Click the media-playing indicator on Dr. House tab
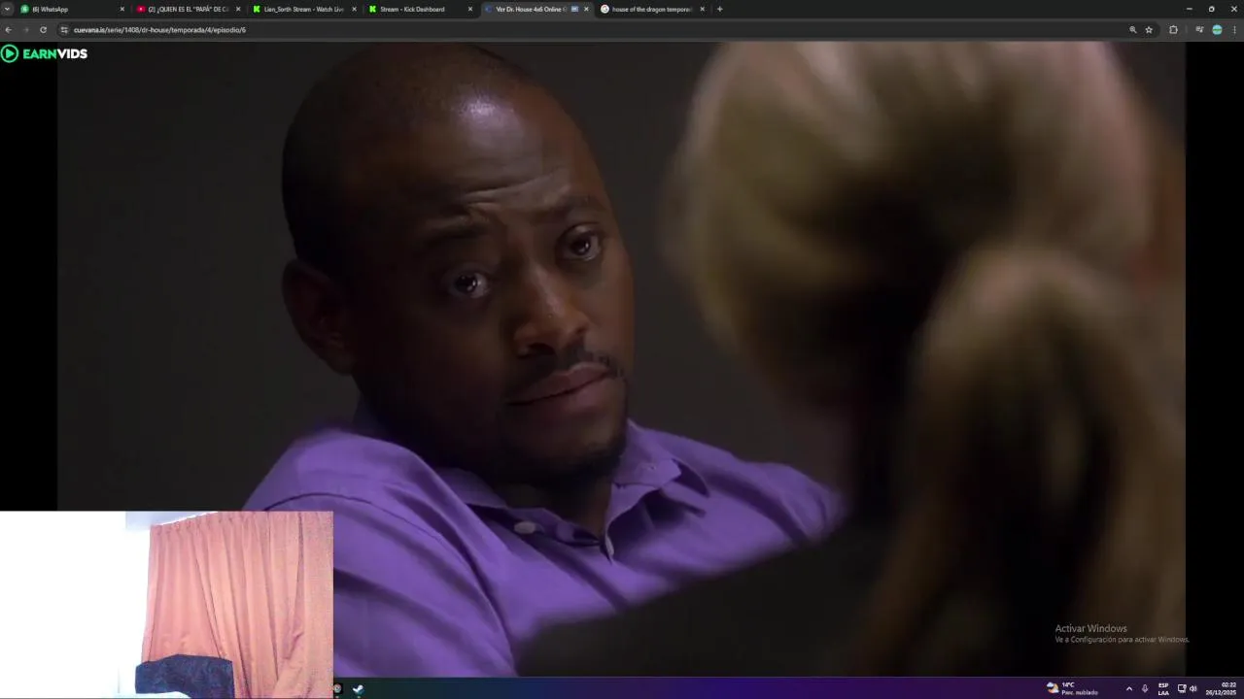This screenshot has height=699, width=1244. (x=574, y=9)
